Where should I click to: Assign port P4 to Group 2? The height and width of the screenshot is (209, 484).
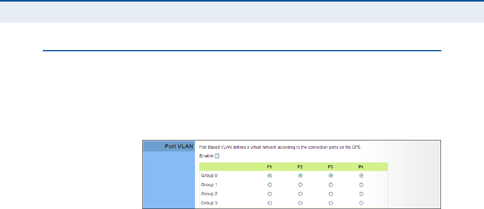pos(361,194)
